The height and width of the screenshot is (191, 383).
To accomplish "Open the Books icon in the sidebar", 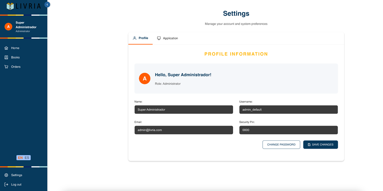I will 6,57.
